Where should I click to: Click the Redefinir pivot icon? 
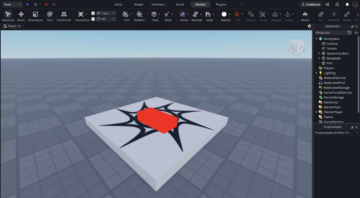139,14
